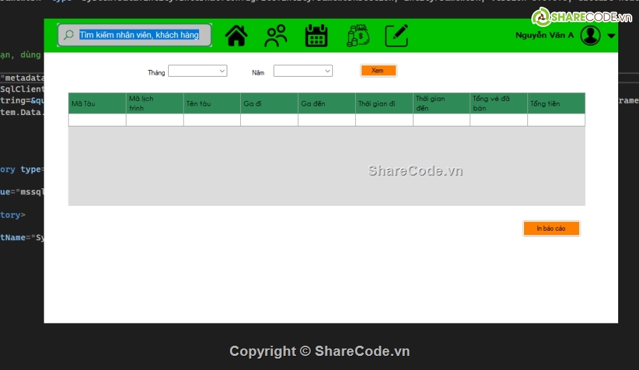Viewport: 639px width, 370px height.
Task: Select the Tên tàu column header
Action: pos(211,104)
